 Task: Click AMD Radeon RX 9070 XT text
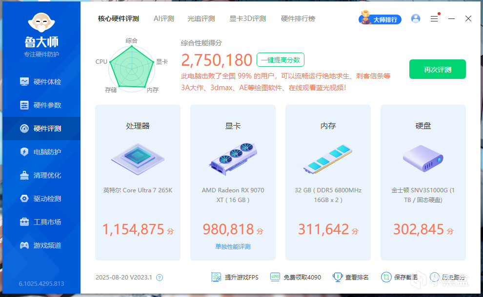[x=233, y=195]
